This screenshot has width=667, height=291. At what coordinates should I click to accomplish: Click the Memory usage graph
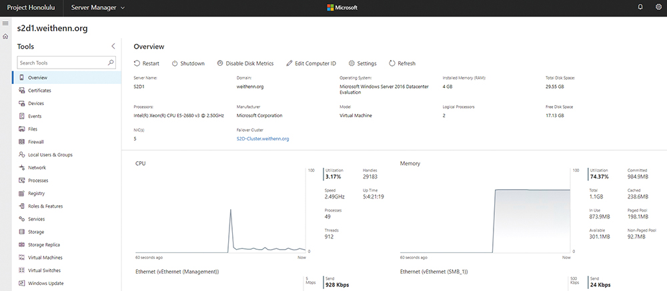[486, 210]
